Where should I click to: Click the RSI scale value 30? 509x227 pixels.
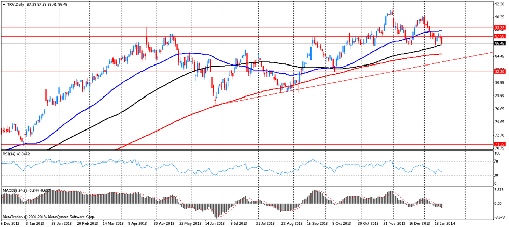click(x=497, y=175)
